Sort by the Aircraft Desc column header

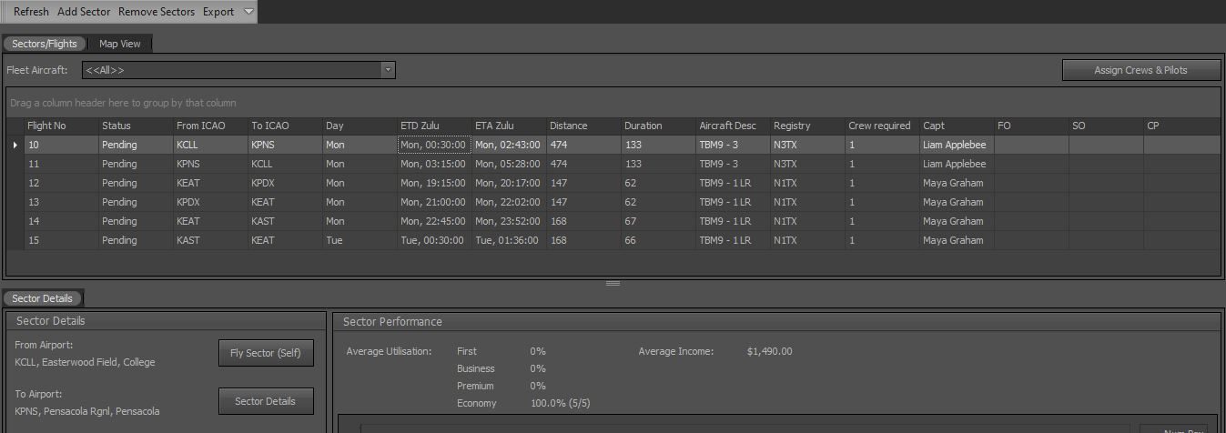733,126
